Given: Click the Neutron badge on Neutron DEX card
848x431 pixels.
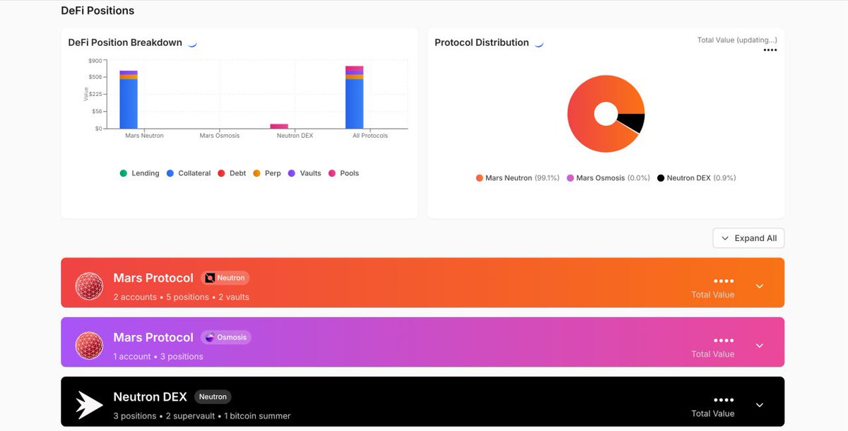Looking at the screenshot, I should (213, 396).
